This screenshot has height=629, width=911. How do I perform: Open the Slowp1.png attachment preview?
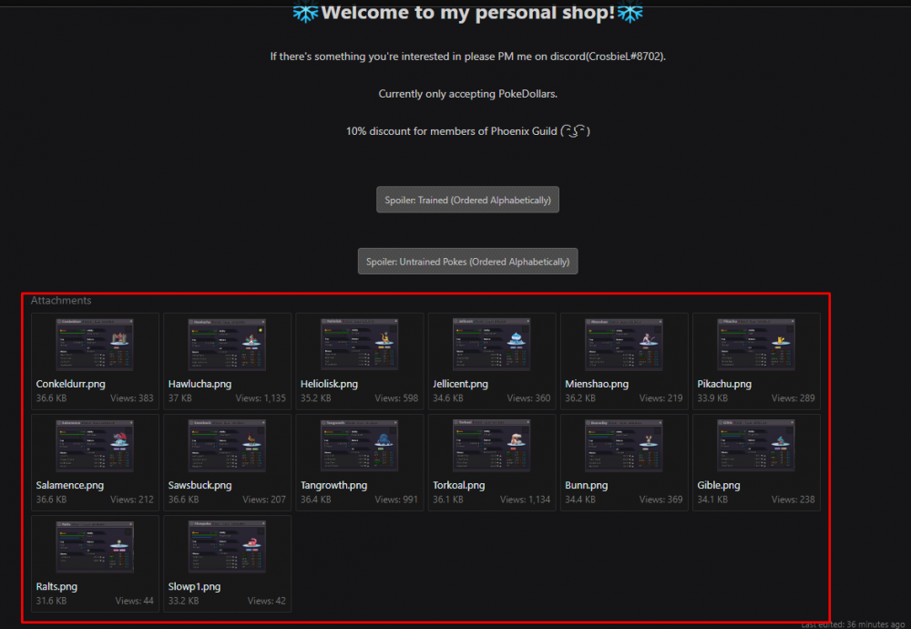pos(227,547)
